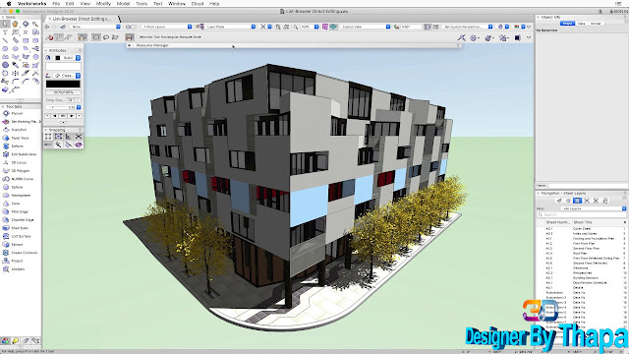Viewport: 629px width, 354px height.
Task: Select Roof Plan sheet layer
Action: 581,254
